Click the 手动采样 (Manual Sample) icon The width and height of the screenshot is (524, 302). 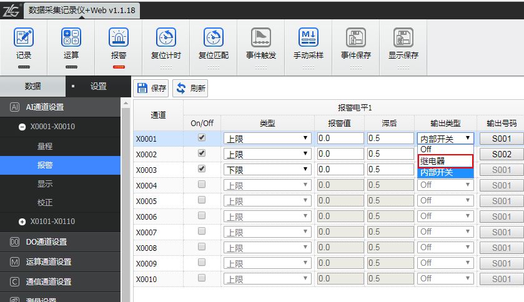(309, 38)
